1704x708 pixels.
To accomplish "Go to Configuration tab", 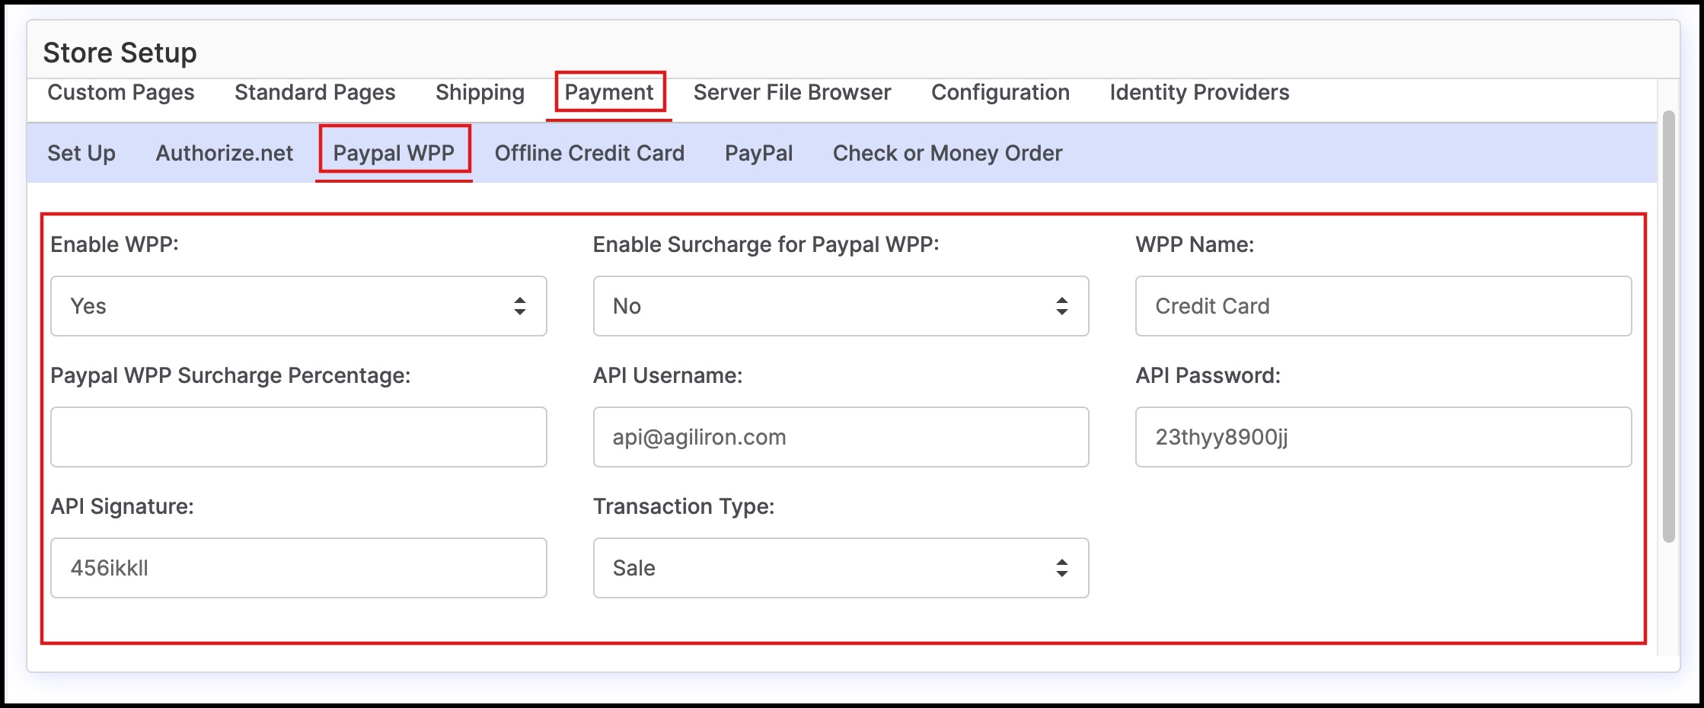I will point(1000,93).
